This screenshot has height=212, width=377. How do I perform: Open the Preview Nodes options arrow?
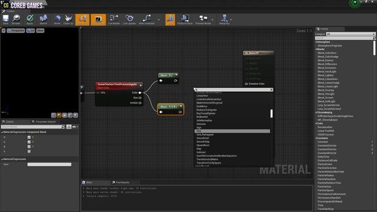click(213, 19)
